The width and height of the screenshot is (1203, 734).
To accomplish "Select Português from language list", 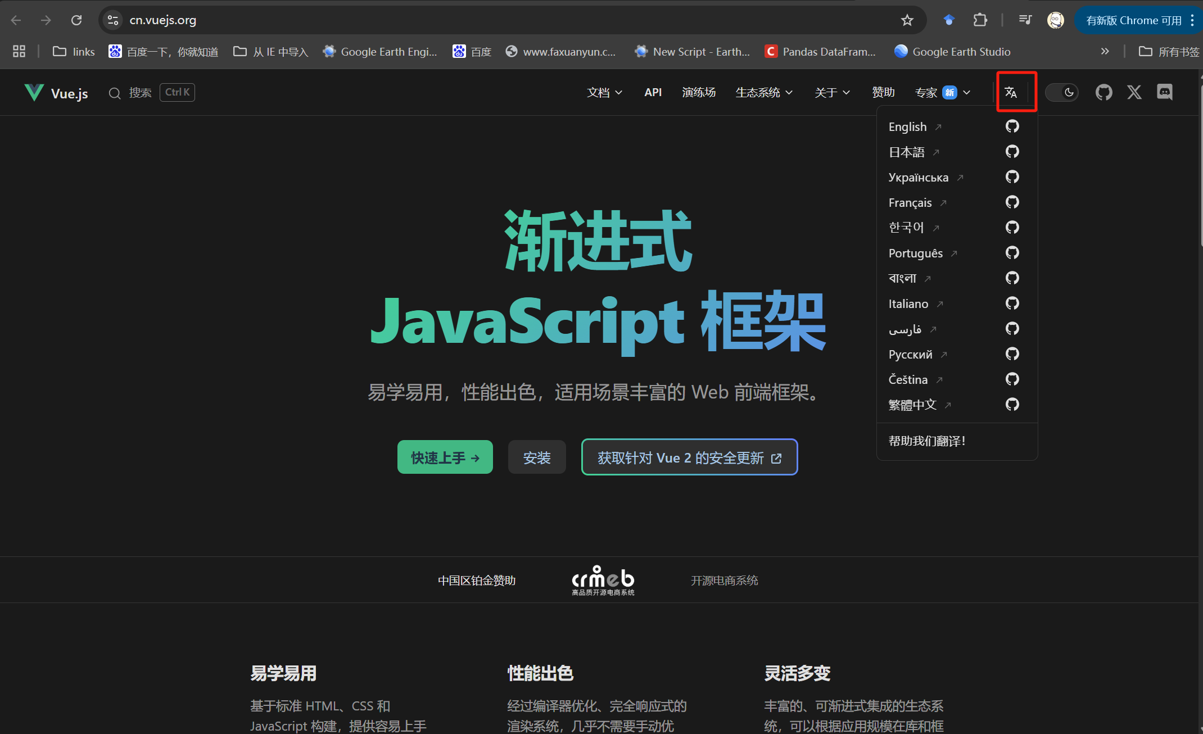I will click(x=915, y=253).
